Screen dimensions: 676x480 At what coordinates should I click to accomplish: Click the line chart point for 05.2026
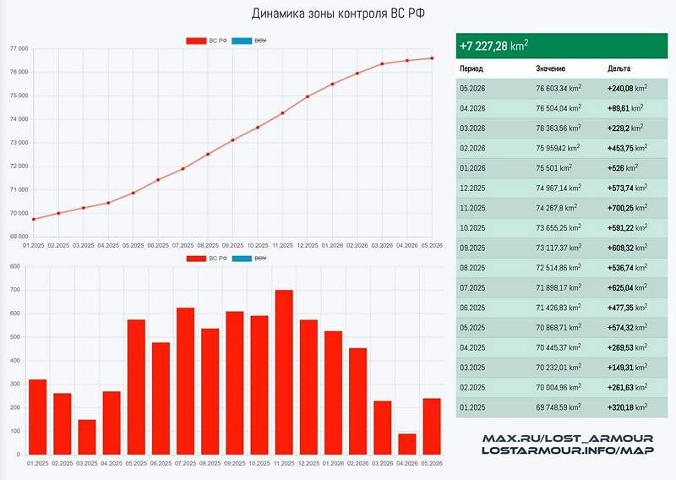432,58
